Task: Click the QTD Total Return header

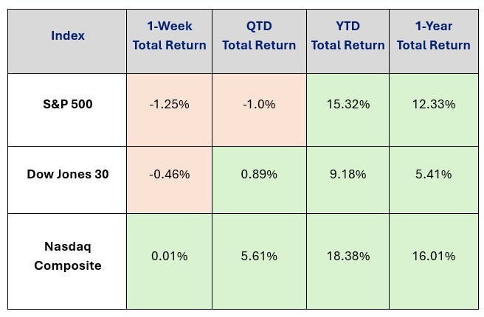Action: (259, 35)
